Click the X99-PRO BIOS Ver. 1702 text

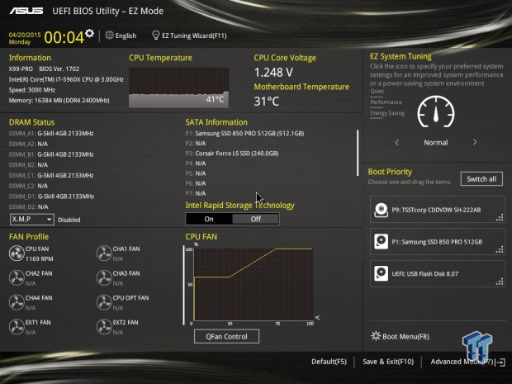point(44,69)
